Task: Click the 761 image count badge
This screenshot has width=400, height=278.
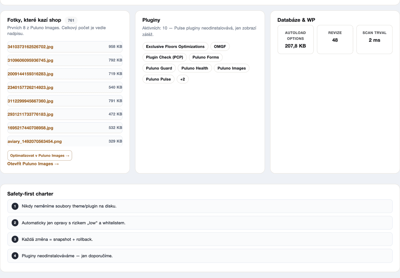Action: click(x=71, y=20)
